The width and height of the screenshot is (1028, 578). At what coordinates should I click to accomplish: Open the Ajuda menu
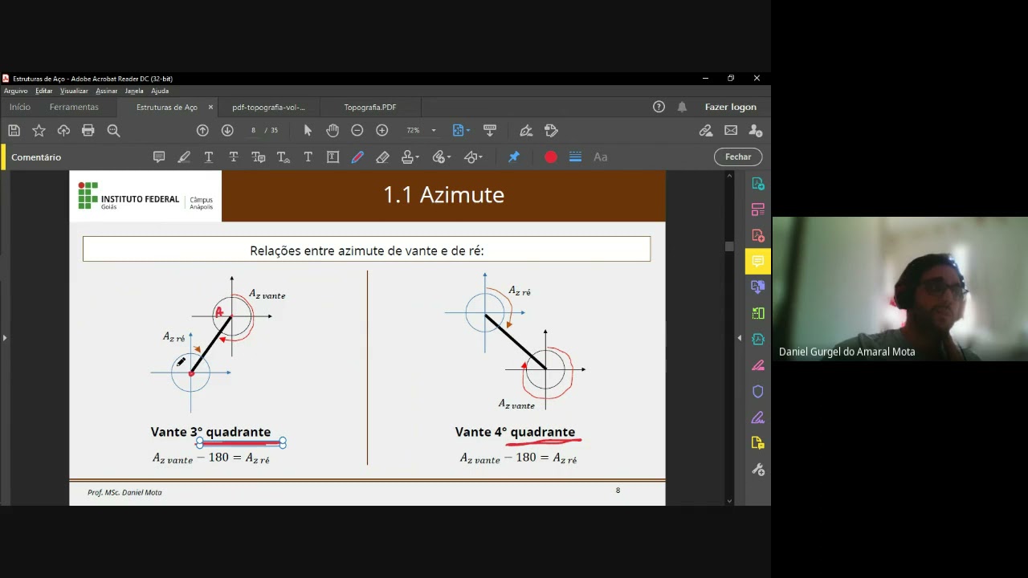point(160,91)
